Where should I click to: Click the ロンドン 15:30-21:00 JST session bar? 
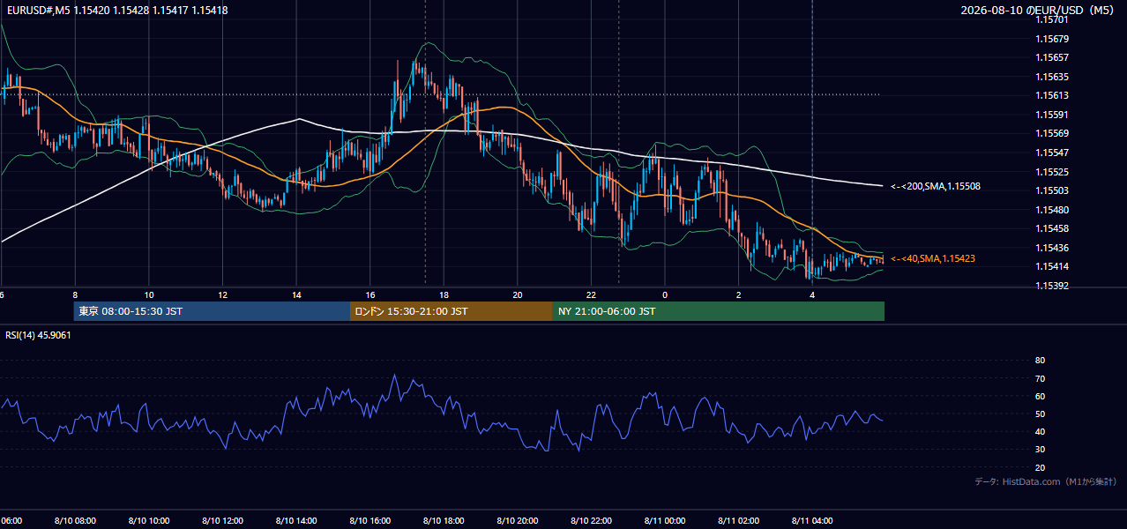[x=452, y=311]
